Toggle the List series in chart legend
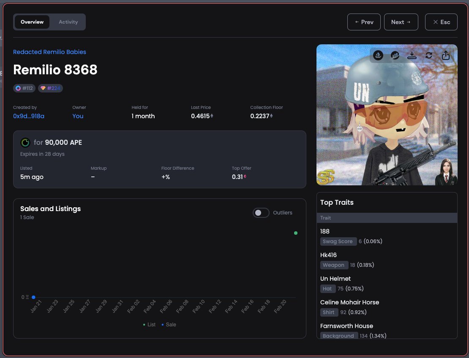Screen dimensions: 469x358 coord(149,325)
